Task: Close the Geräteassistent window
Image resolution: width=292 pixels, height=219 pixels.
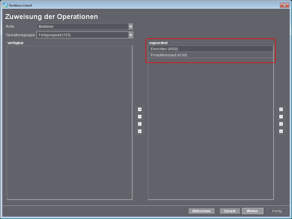Action: coord(284,5)
